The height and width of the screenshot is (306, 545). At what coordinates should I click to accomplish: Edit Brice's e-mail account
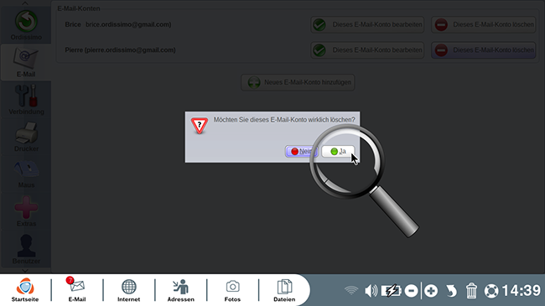point(367,24)
